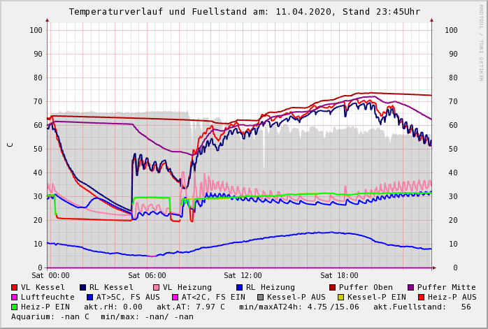Screen dimensions: 488x329
Task: Click the yellow Kessel-P EIN legend swatch
Action: [x=343, y=298]
